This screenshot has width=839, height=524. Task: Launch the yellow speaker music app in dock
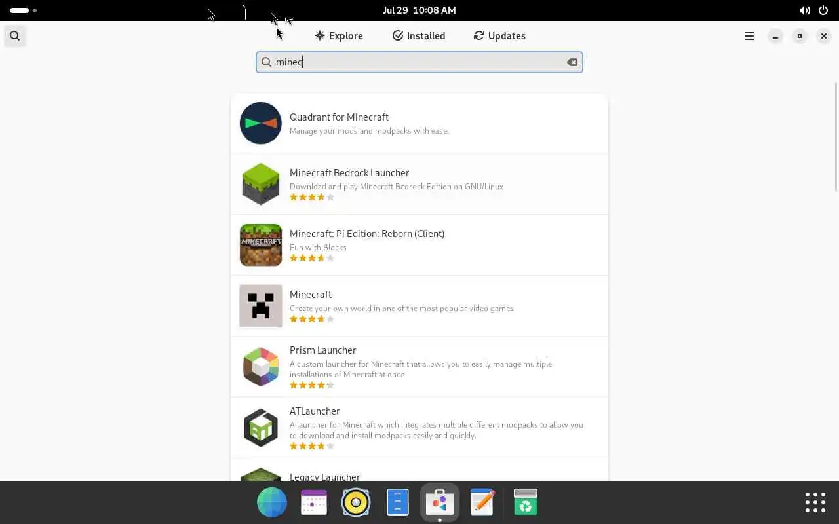pyautogui.click(x=356, y=502)
